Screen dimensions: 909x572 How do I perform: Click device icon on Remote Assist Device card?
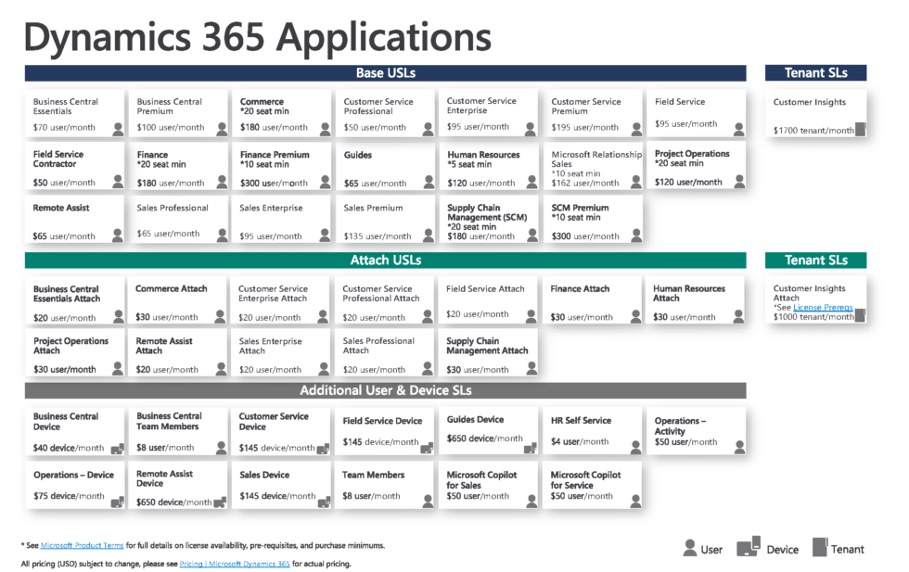(221, 502)
